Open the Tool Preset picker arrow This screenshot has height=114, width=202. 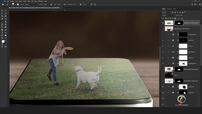point(9,4)
